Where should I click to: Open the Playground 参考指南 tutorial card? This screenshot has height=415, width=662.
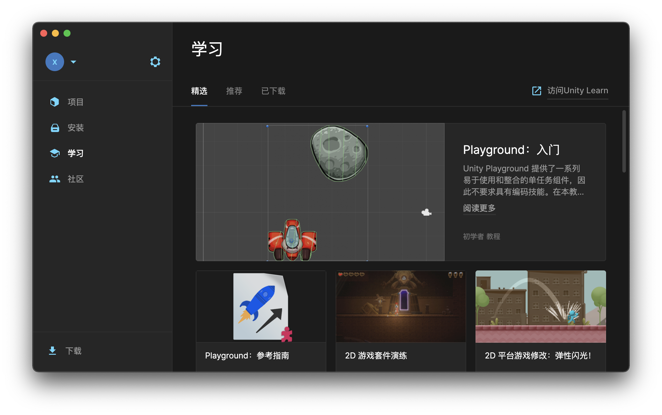coord(261,321)
